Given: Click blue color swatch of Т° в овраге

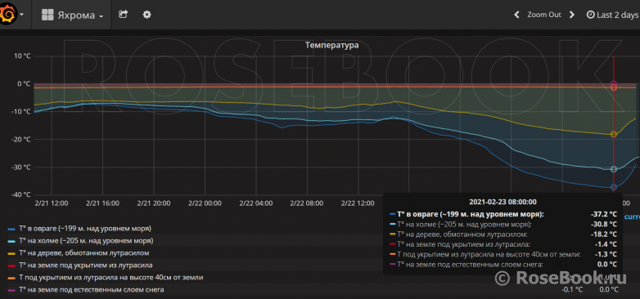Looking at the screenshot, I should [11, 229].
